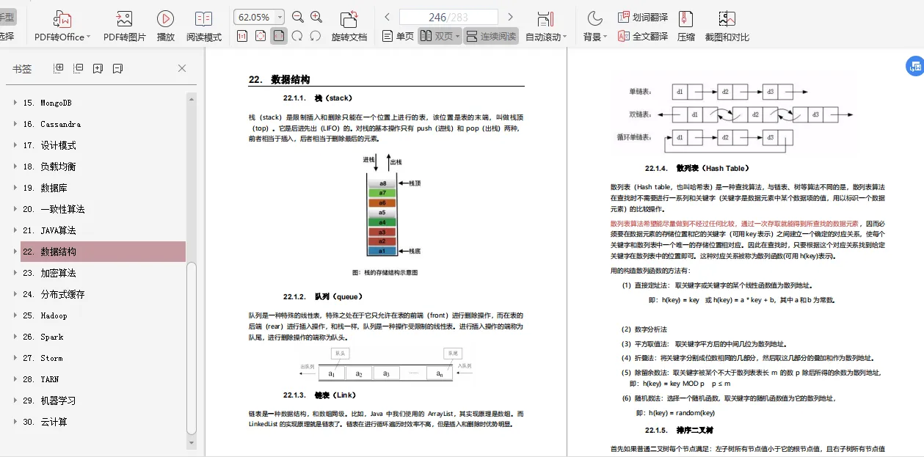
Task: Click heading 22.1.2. 队列 (queue)
Action: [323, 296]
